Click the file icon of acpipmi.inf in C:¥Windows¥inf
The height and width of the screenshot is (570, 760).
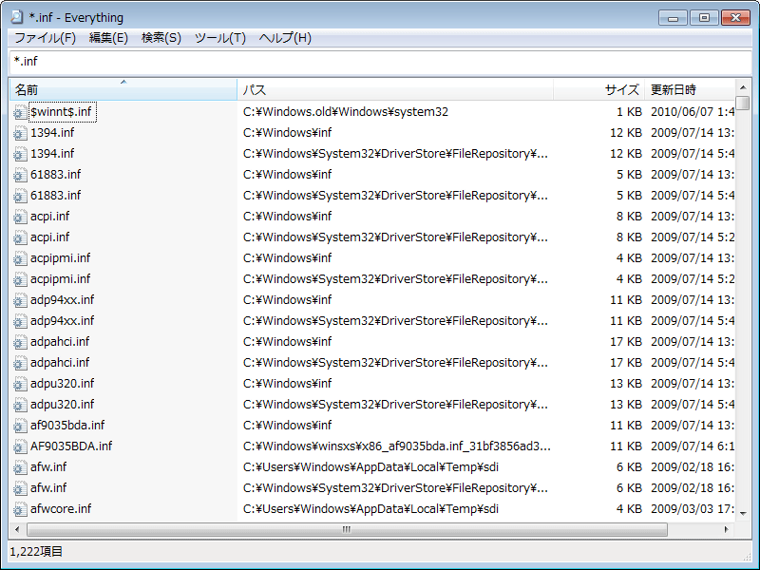[20, 258]
